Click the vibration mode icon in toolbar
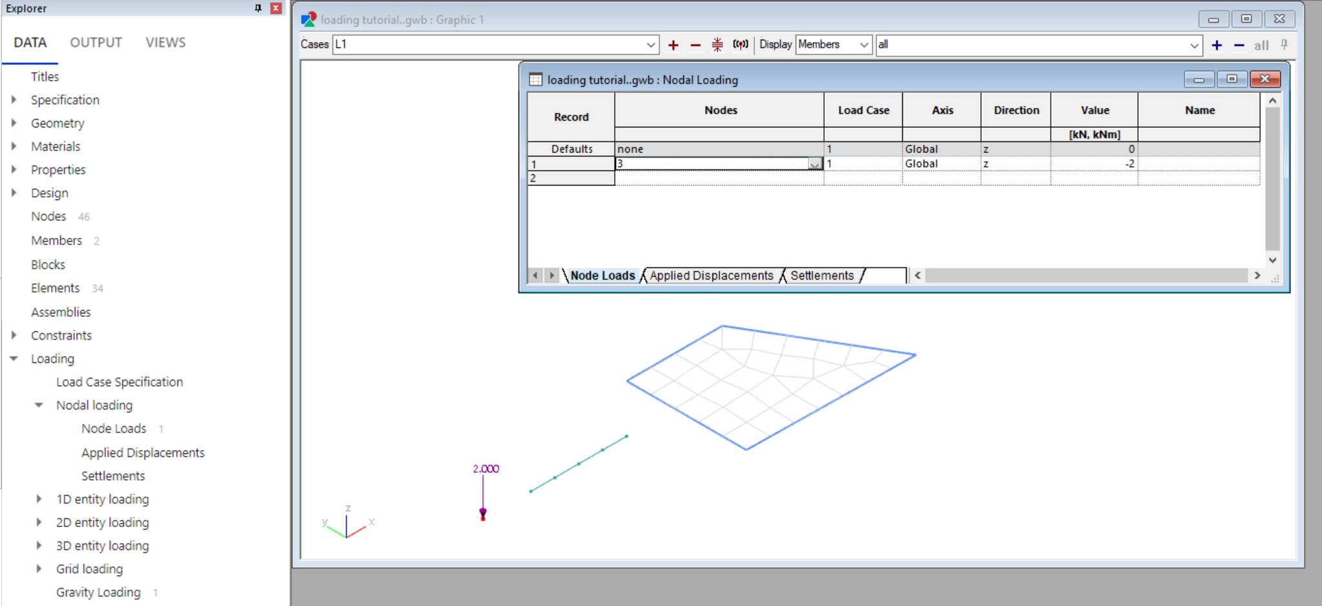The width and height of the screenshot is (1322, 606). (740, 45)
